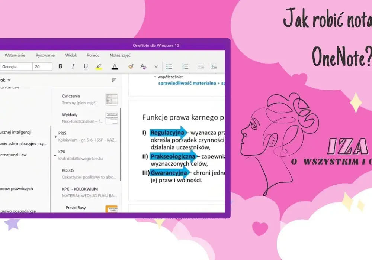Click the page preview 'Brak dodatkowego tekstu'
The width and height of the screenshot is (372, 260).
coord(80,159)
